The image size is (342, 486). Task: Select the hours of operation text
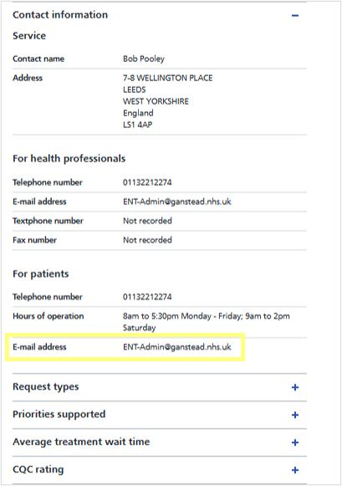point(207,322)
